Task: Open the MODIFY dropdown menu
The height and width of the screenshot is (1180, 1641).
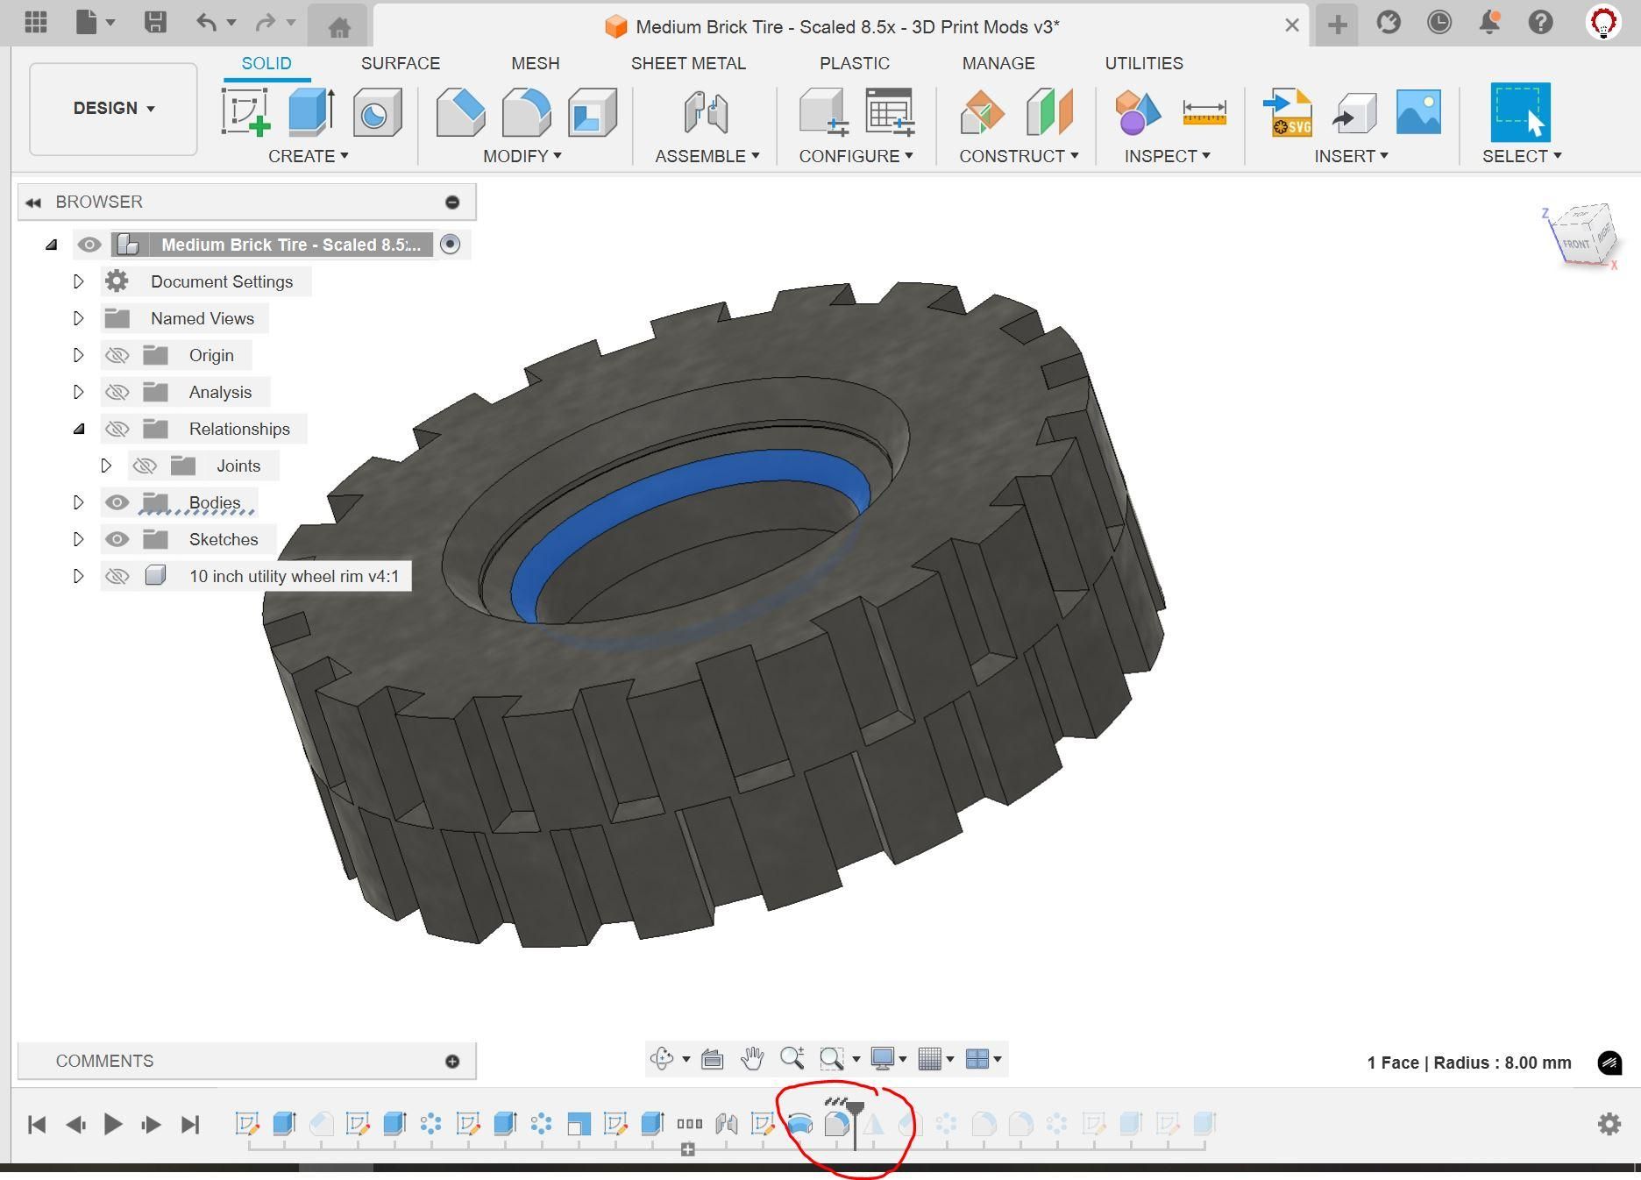Action: click(x=522, y=156)
